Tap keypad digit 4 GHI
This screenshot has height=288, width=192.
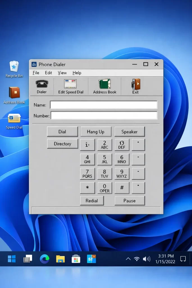click(87, 159)
